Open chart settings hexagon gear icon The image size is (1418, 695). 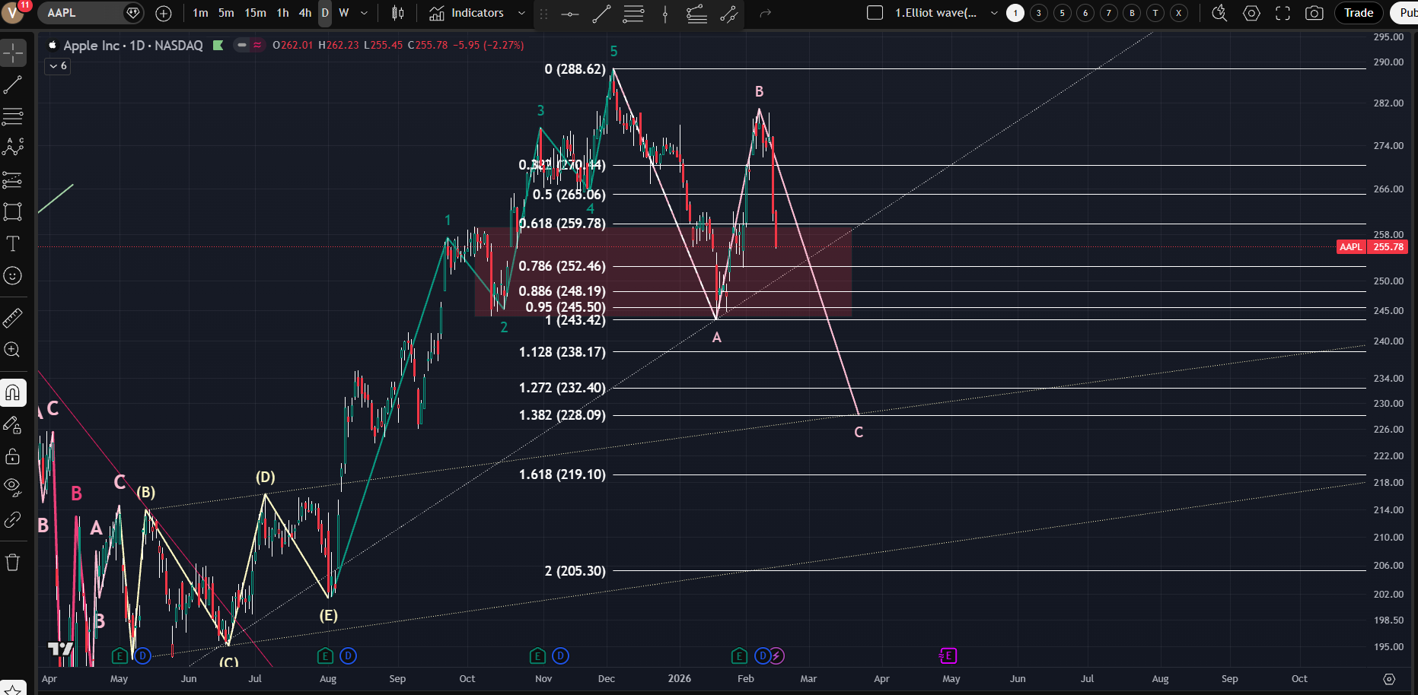(x=1251, y=13)
